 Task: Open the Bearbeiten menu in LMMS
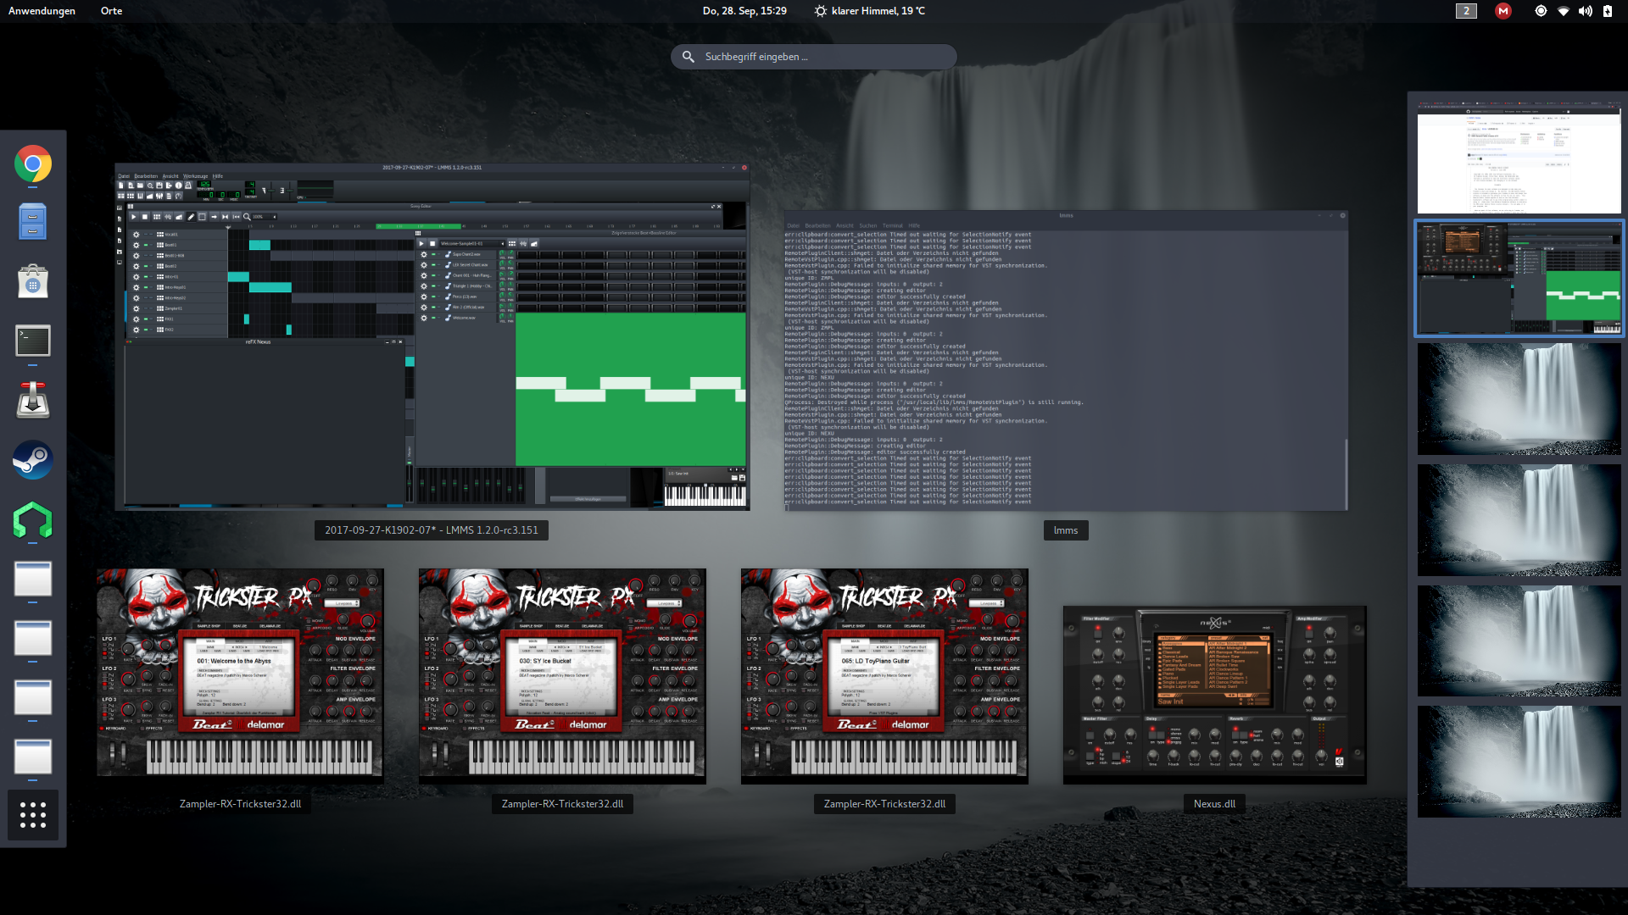[x=147, y=176]
